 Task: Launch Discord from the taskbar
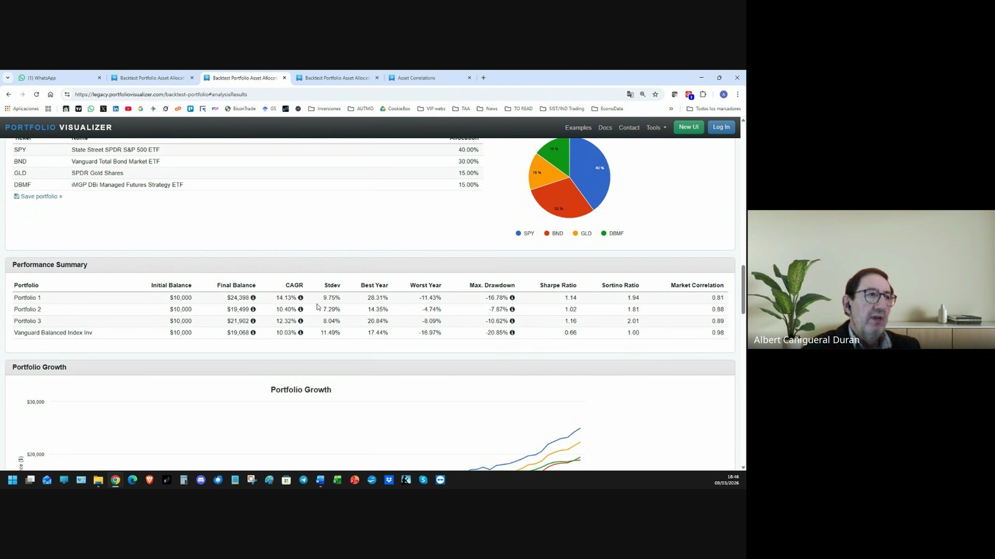pos(201,480)
